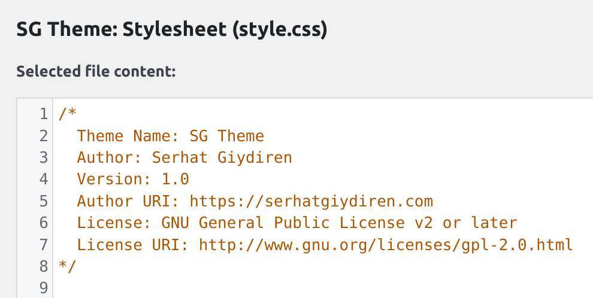Select line number 4 in gutter
Image resolution: width=593 pixels, height=298 pixels.
tap(44, 179)
